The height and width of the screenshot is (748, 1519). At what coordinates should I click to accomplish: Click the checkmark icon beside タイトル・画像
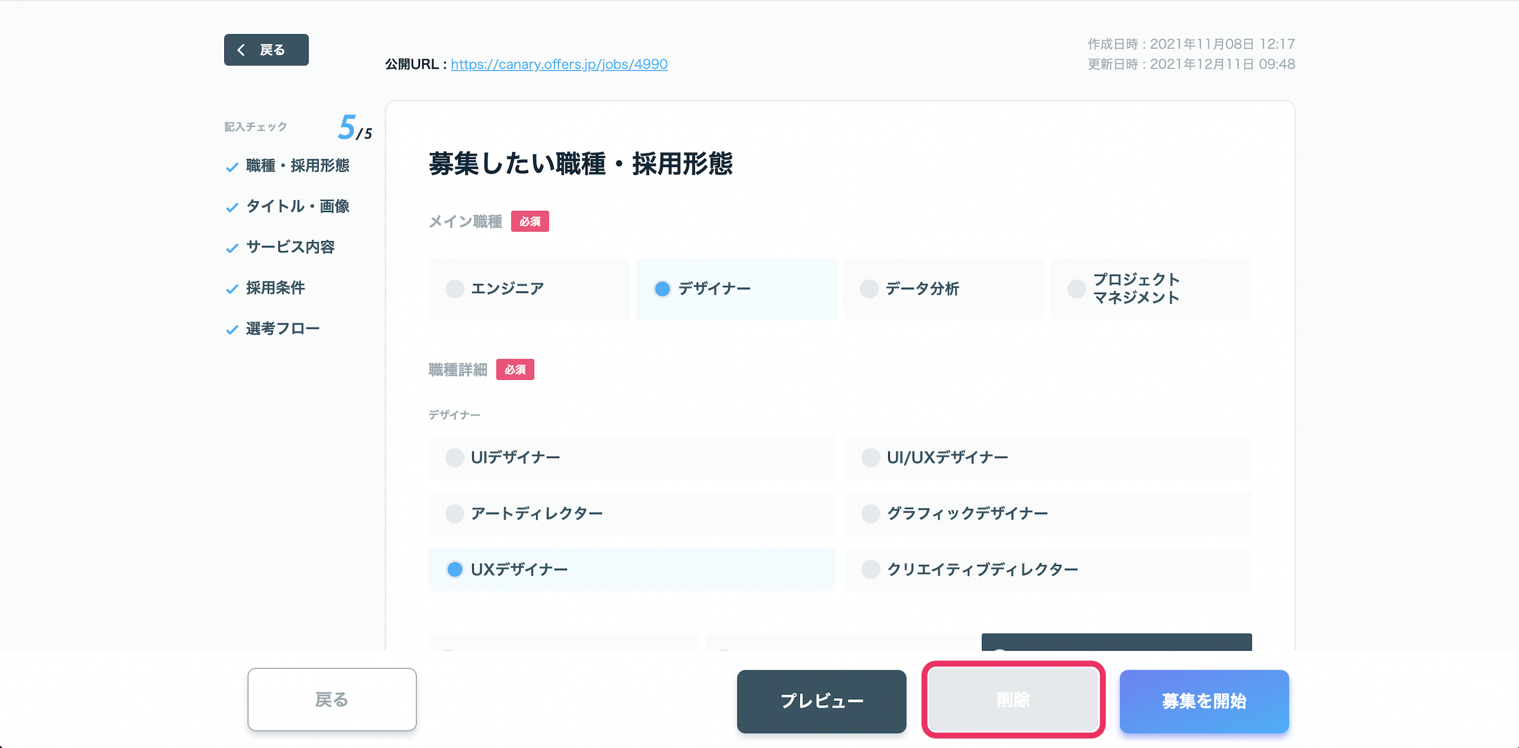(x=233, y=207)
